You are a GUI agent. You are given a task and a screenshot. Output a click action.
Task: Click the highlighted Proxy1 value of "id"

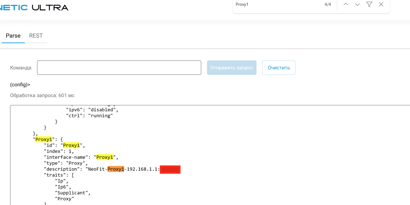point(71,145)
